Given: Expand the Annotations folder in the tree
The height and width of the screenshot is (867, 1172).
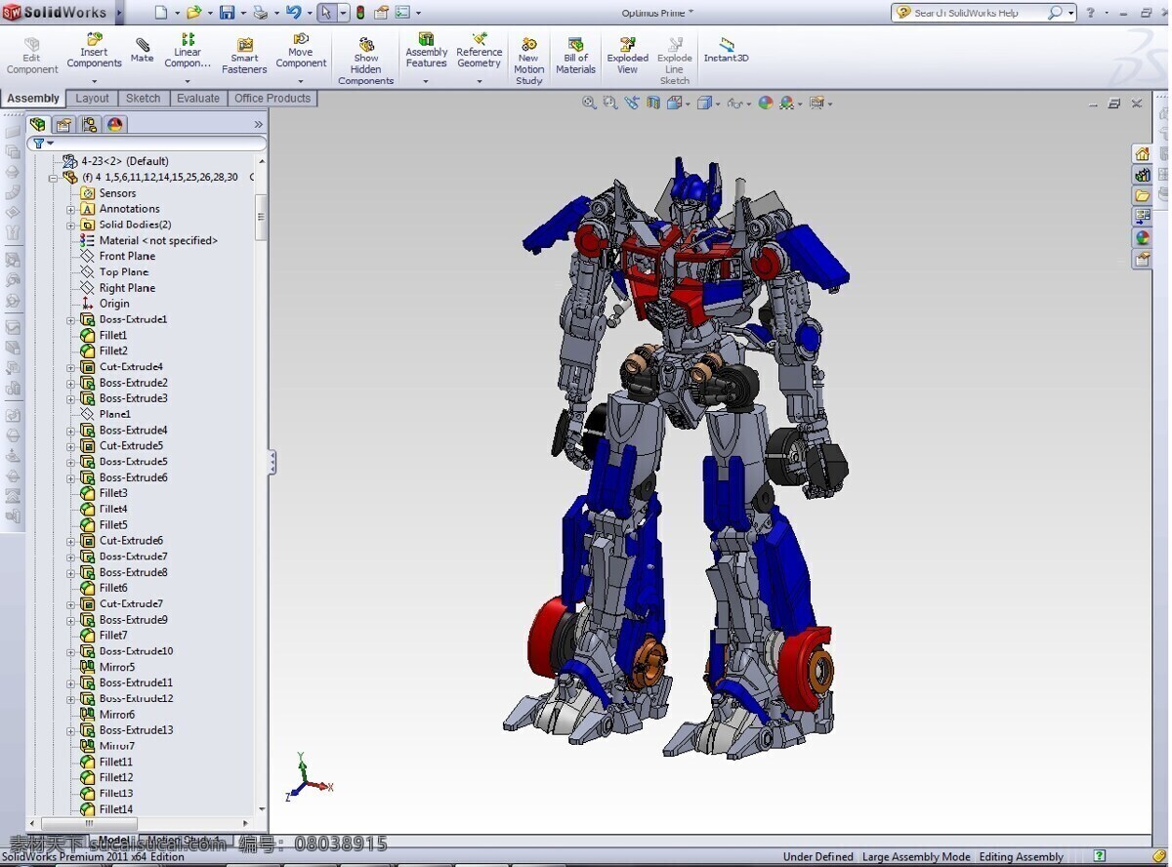Looking at the screenshot, I should [70, 209].
